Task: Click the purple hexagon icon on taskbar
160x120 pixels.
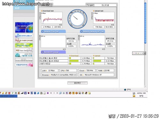Action: point(48,93)
